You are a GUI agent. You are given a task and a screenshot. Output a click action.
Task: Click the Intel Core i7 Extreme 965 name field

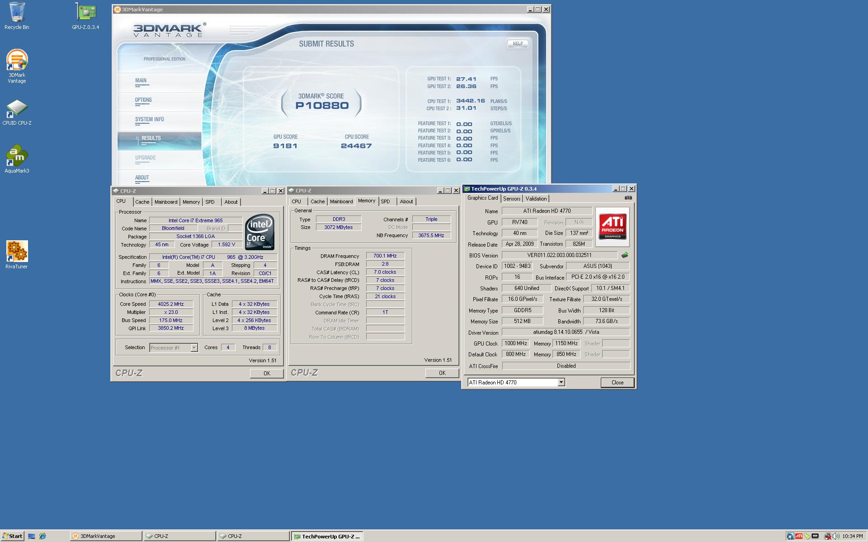coord(196,220)
